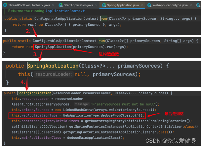Switch to the WebApplicationType.java tab

tap(170, 5)
